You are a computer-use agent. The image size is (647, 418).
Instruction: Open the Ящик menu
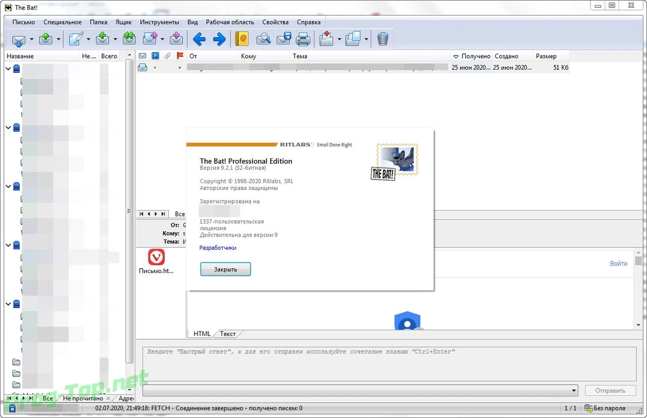(x=123, y=22)
